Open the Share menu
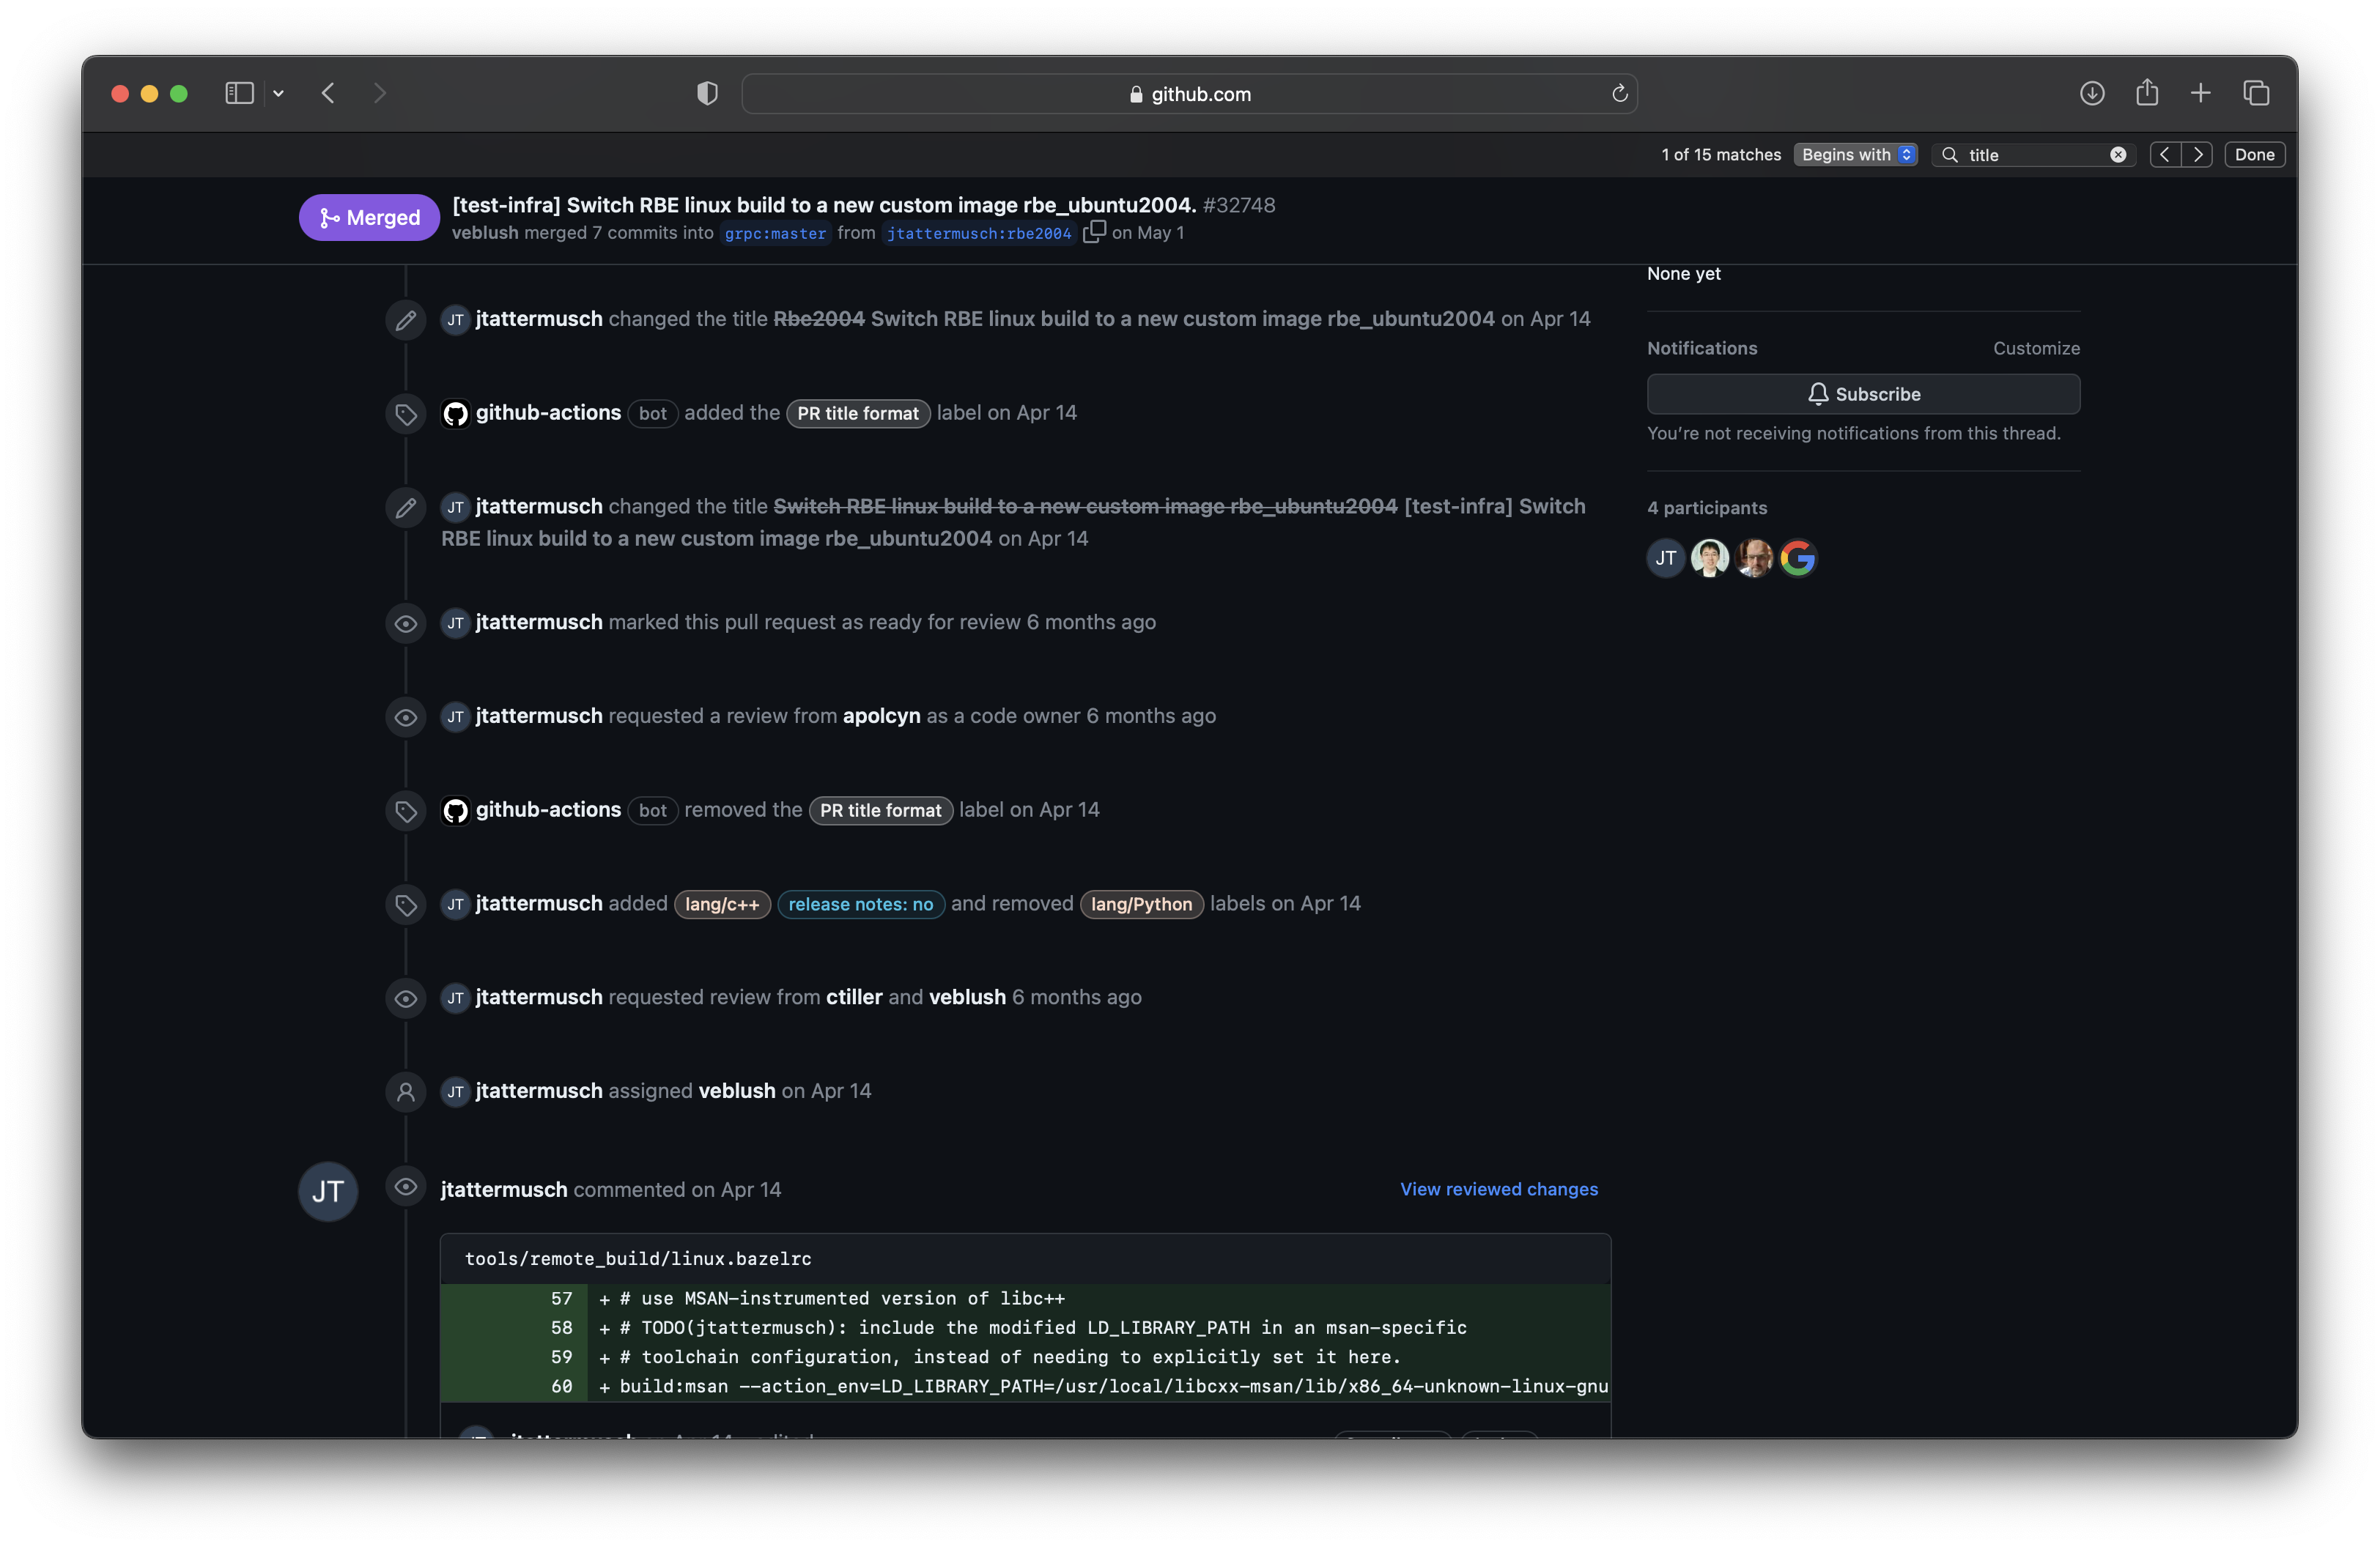The height and width of the screenshot is (1547, 2380). 2146,93
